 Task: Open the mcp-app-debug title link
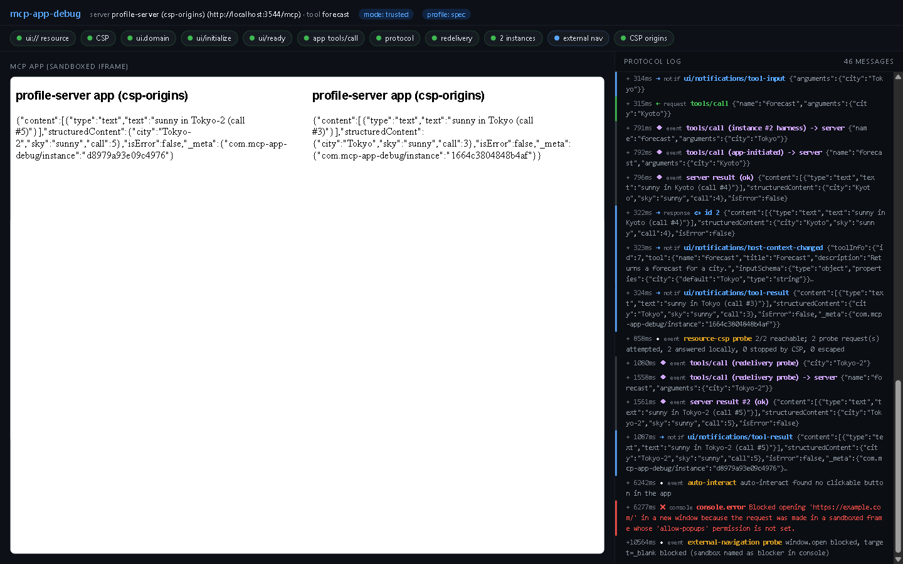tap(45, 14)
